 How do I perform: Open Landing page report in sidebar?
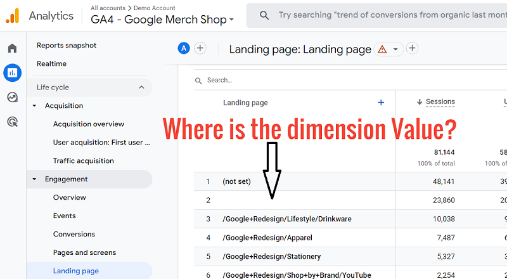coord(76,271)
